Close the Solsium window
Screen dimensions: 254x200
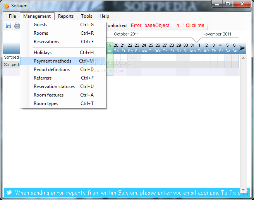pyautogui.click(x=242, y=4)
